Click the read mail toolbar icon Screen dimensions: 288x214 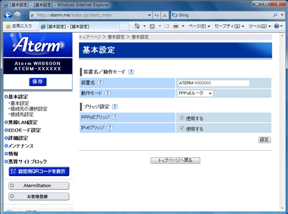click(166, 26)
